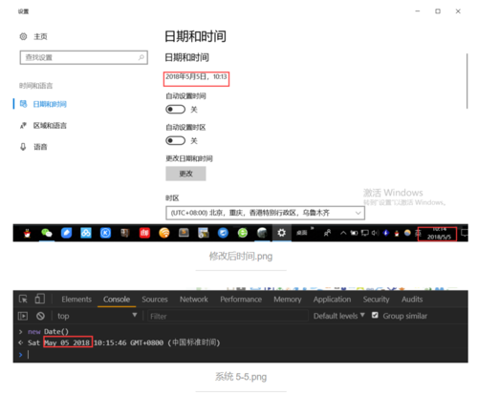Clear the console with the ban icon
This screenshot has height=393, width=478.
coord(40,316)
